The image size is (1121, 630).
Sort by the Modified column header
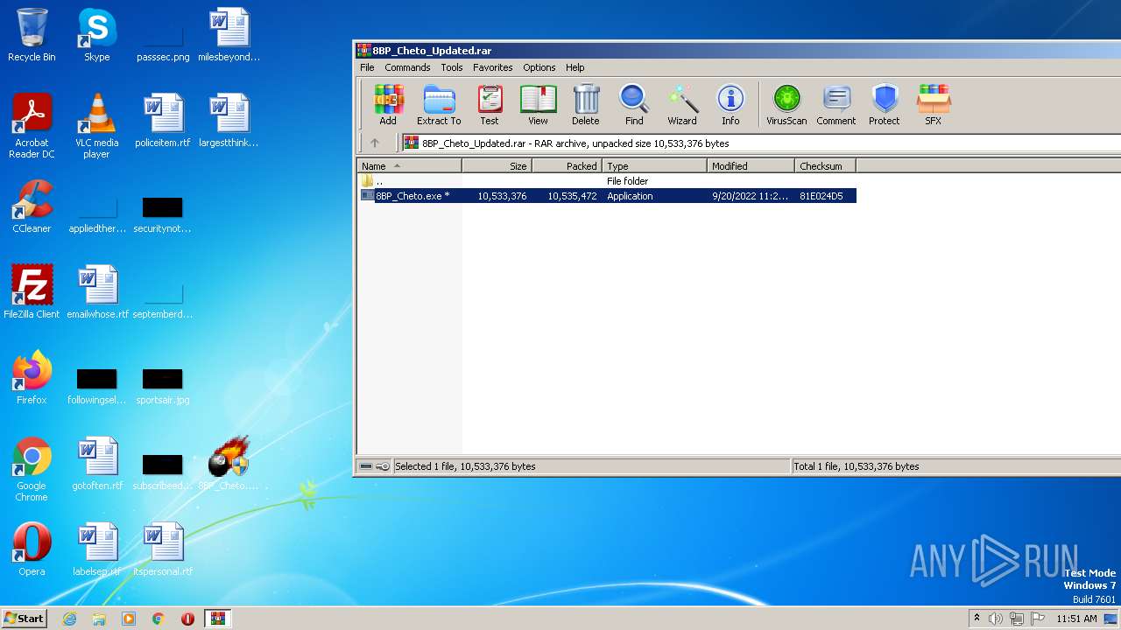pos(751,165)
